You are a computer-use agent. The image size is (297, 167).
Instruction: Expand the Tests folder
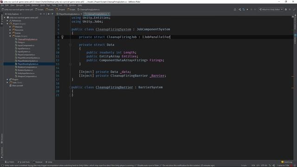7,83
